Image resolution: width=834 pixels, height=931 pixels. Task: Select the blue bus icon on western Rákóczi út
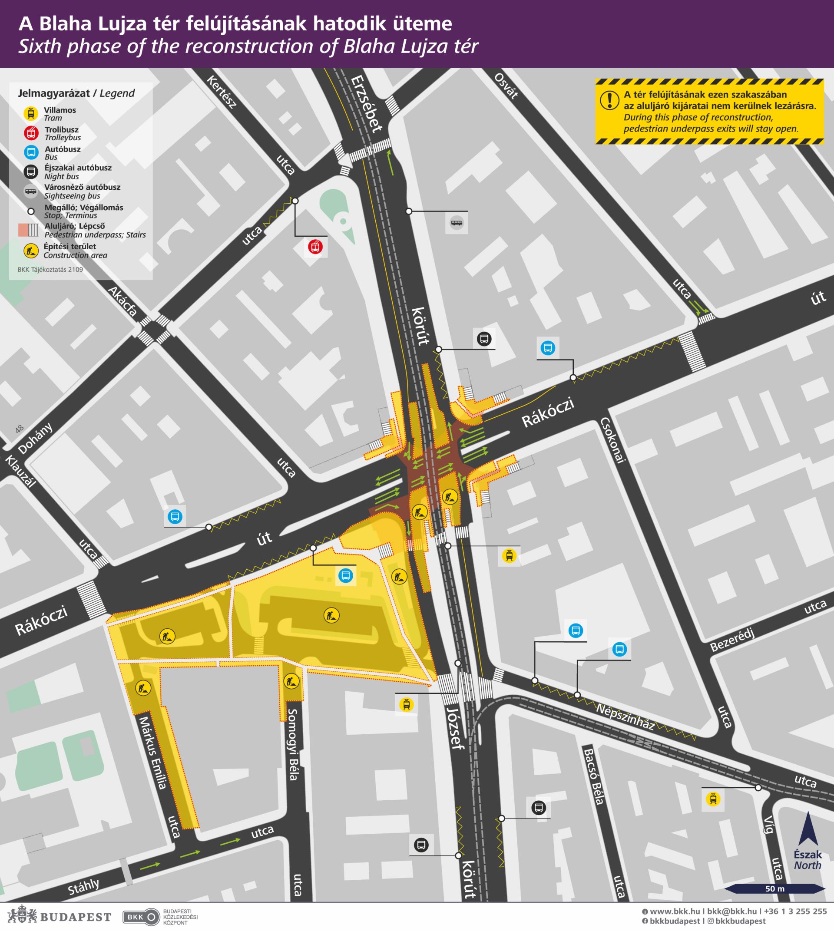[x=174, y=518]
